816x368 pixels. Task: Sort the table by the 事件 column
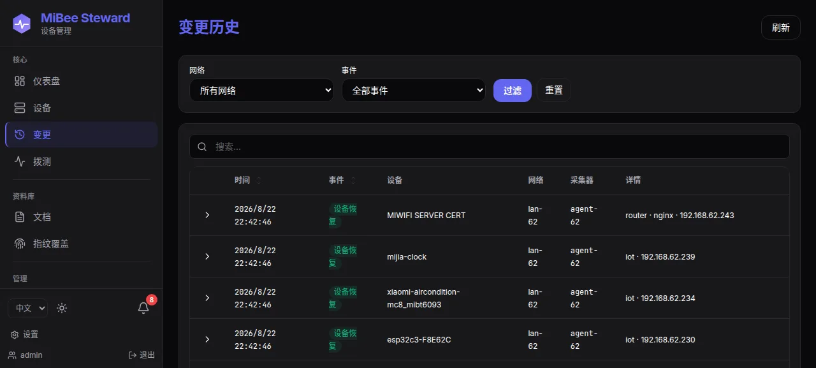(342, 180)
